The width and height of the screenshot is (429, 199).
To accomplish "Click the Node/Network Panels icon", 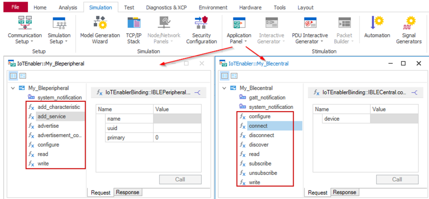I will (x=164, y=23).
